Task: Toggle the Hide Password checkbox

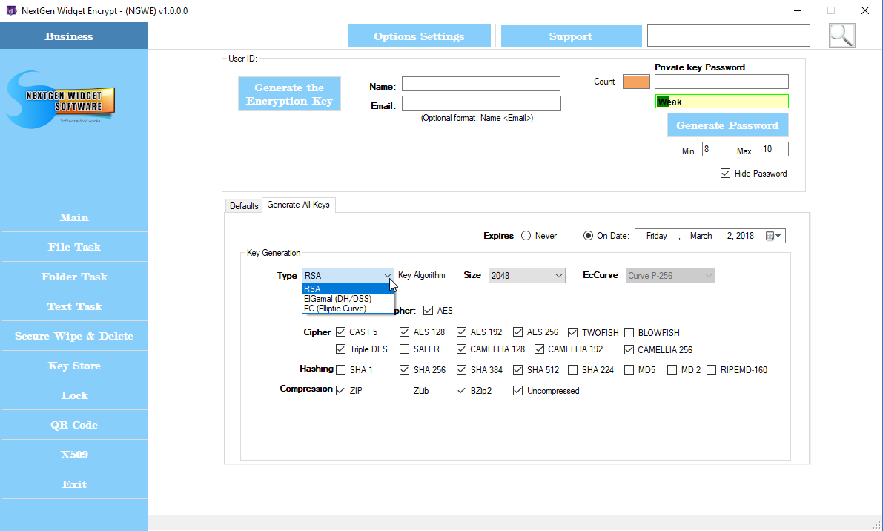Action: click(x=725, y=174)
